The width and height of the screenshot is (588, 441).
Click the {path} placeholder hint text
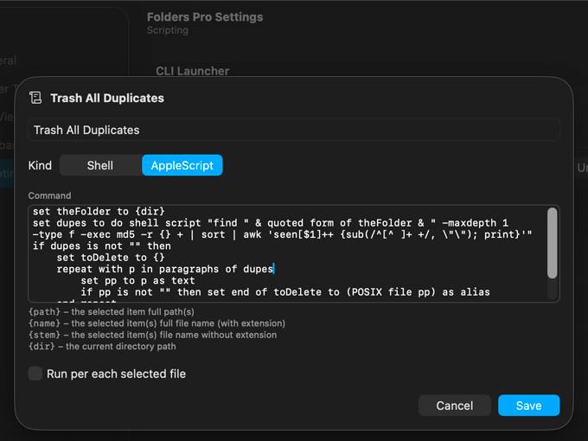pyautogui.click(x=112, y=311)
